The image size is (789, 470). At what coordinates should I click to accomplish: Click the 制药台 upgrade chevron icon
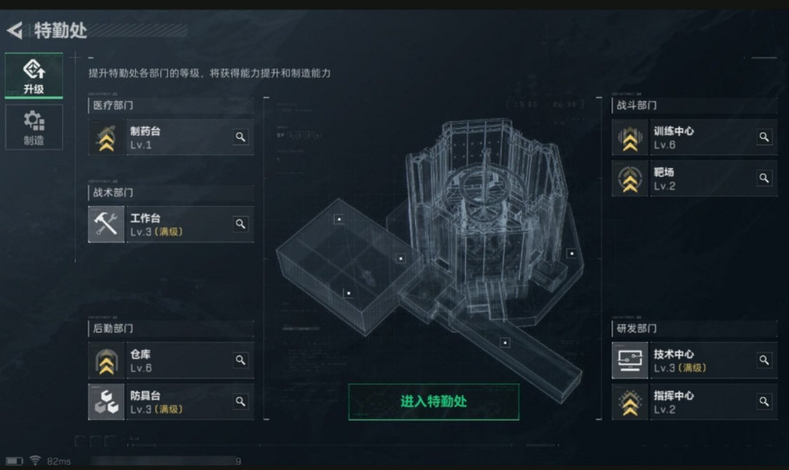click(106, 137)
